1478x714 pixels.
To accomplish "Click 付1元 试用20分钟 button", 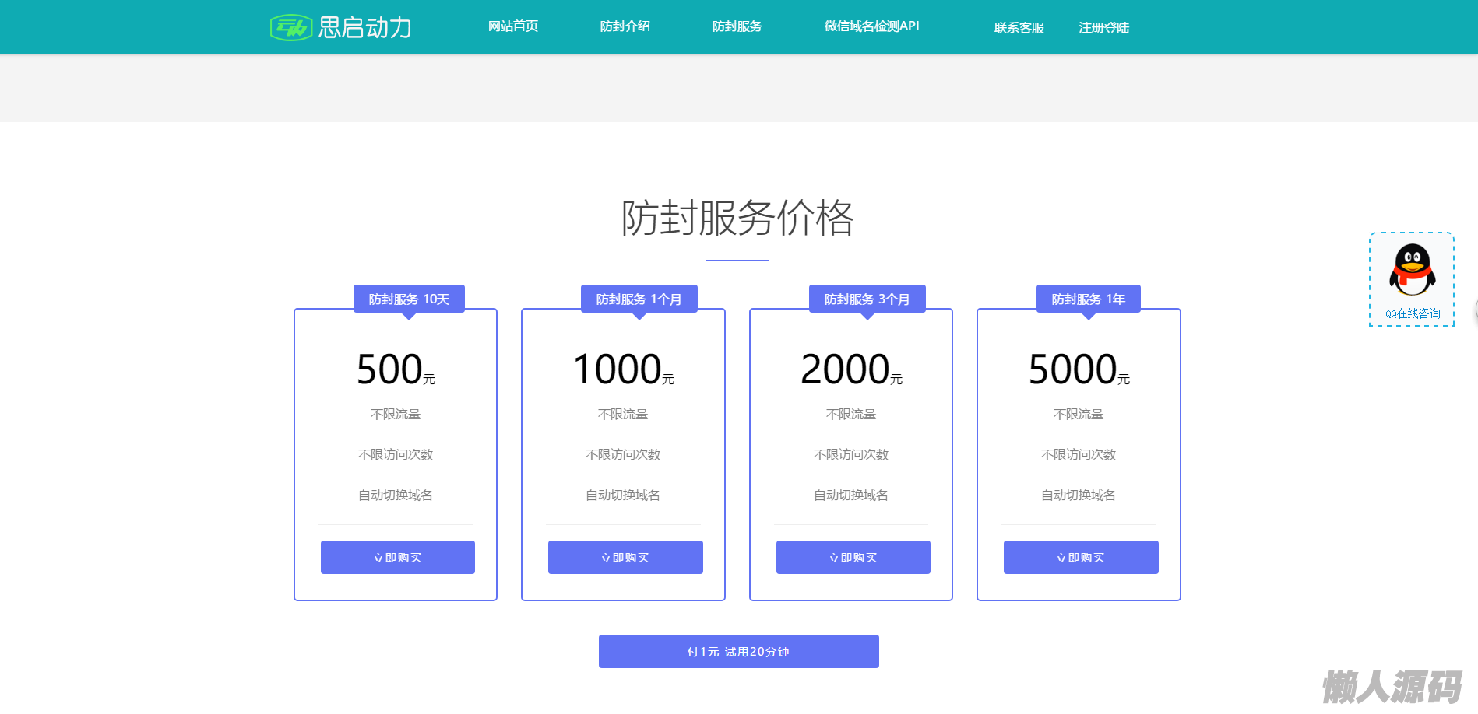I will (x=738, y=652).
